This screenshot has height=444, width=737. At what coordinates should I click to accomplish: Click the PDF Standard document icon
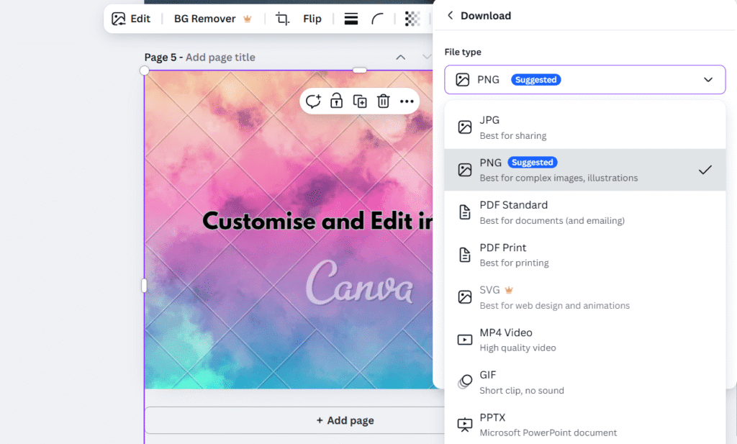[x=465, y=212]
